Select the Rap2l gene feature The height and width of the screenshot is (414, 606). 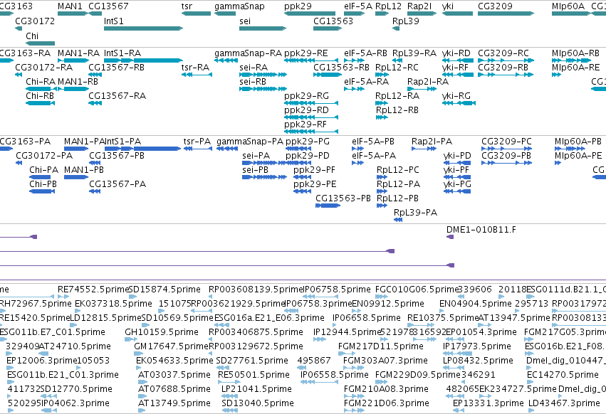tap(422, 14)
